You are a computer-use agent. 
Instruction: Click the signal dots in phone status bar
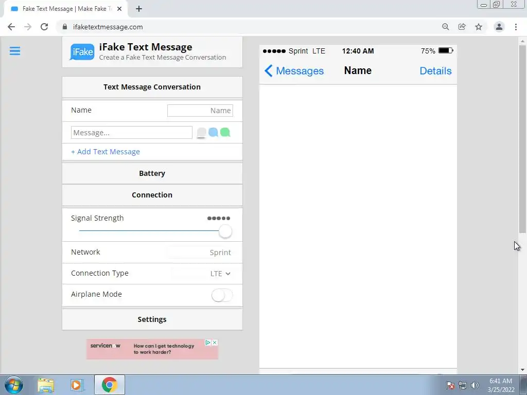pyautogui.click(x=274, y=51)
